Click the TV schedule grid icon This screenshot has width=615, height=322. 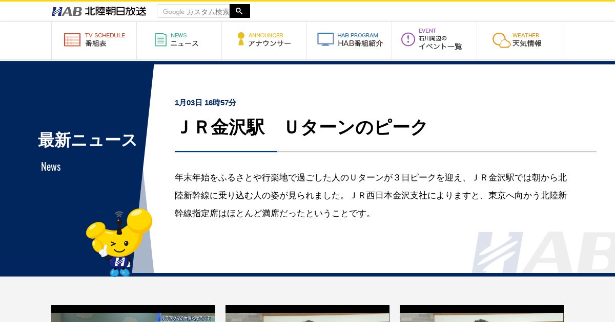pyautogui.click(x=72, y=40)
